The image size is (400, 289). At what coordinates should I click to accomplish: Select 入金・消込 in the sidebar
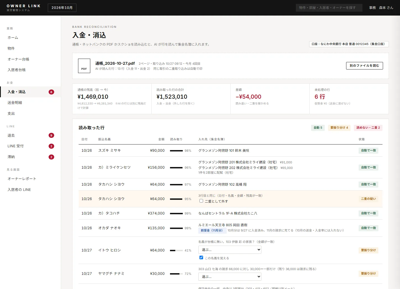pos(30,92)
